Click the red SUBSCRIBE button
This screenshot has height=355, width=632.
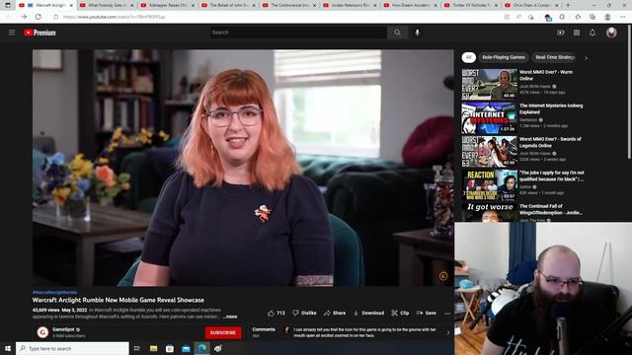point(223,332)
